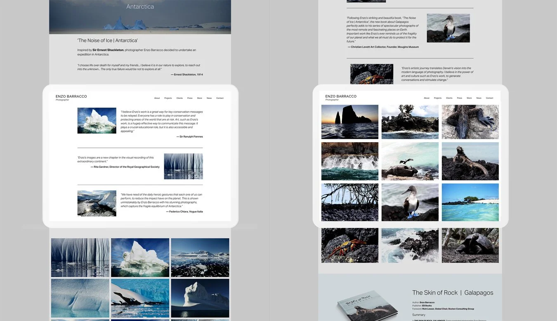Select the pale blue ice close-up in the Antarctica gallery
Screen dimensions: 557x321
pos(80,298)
